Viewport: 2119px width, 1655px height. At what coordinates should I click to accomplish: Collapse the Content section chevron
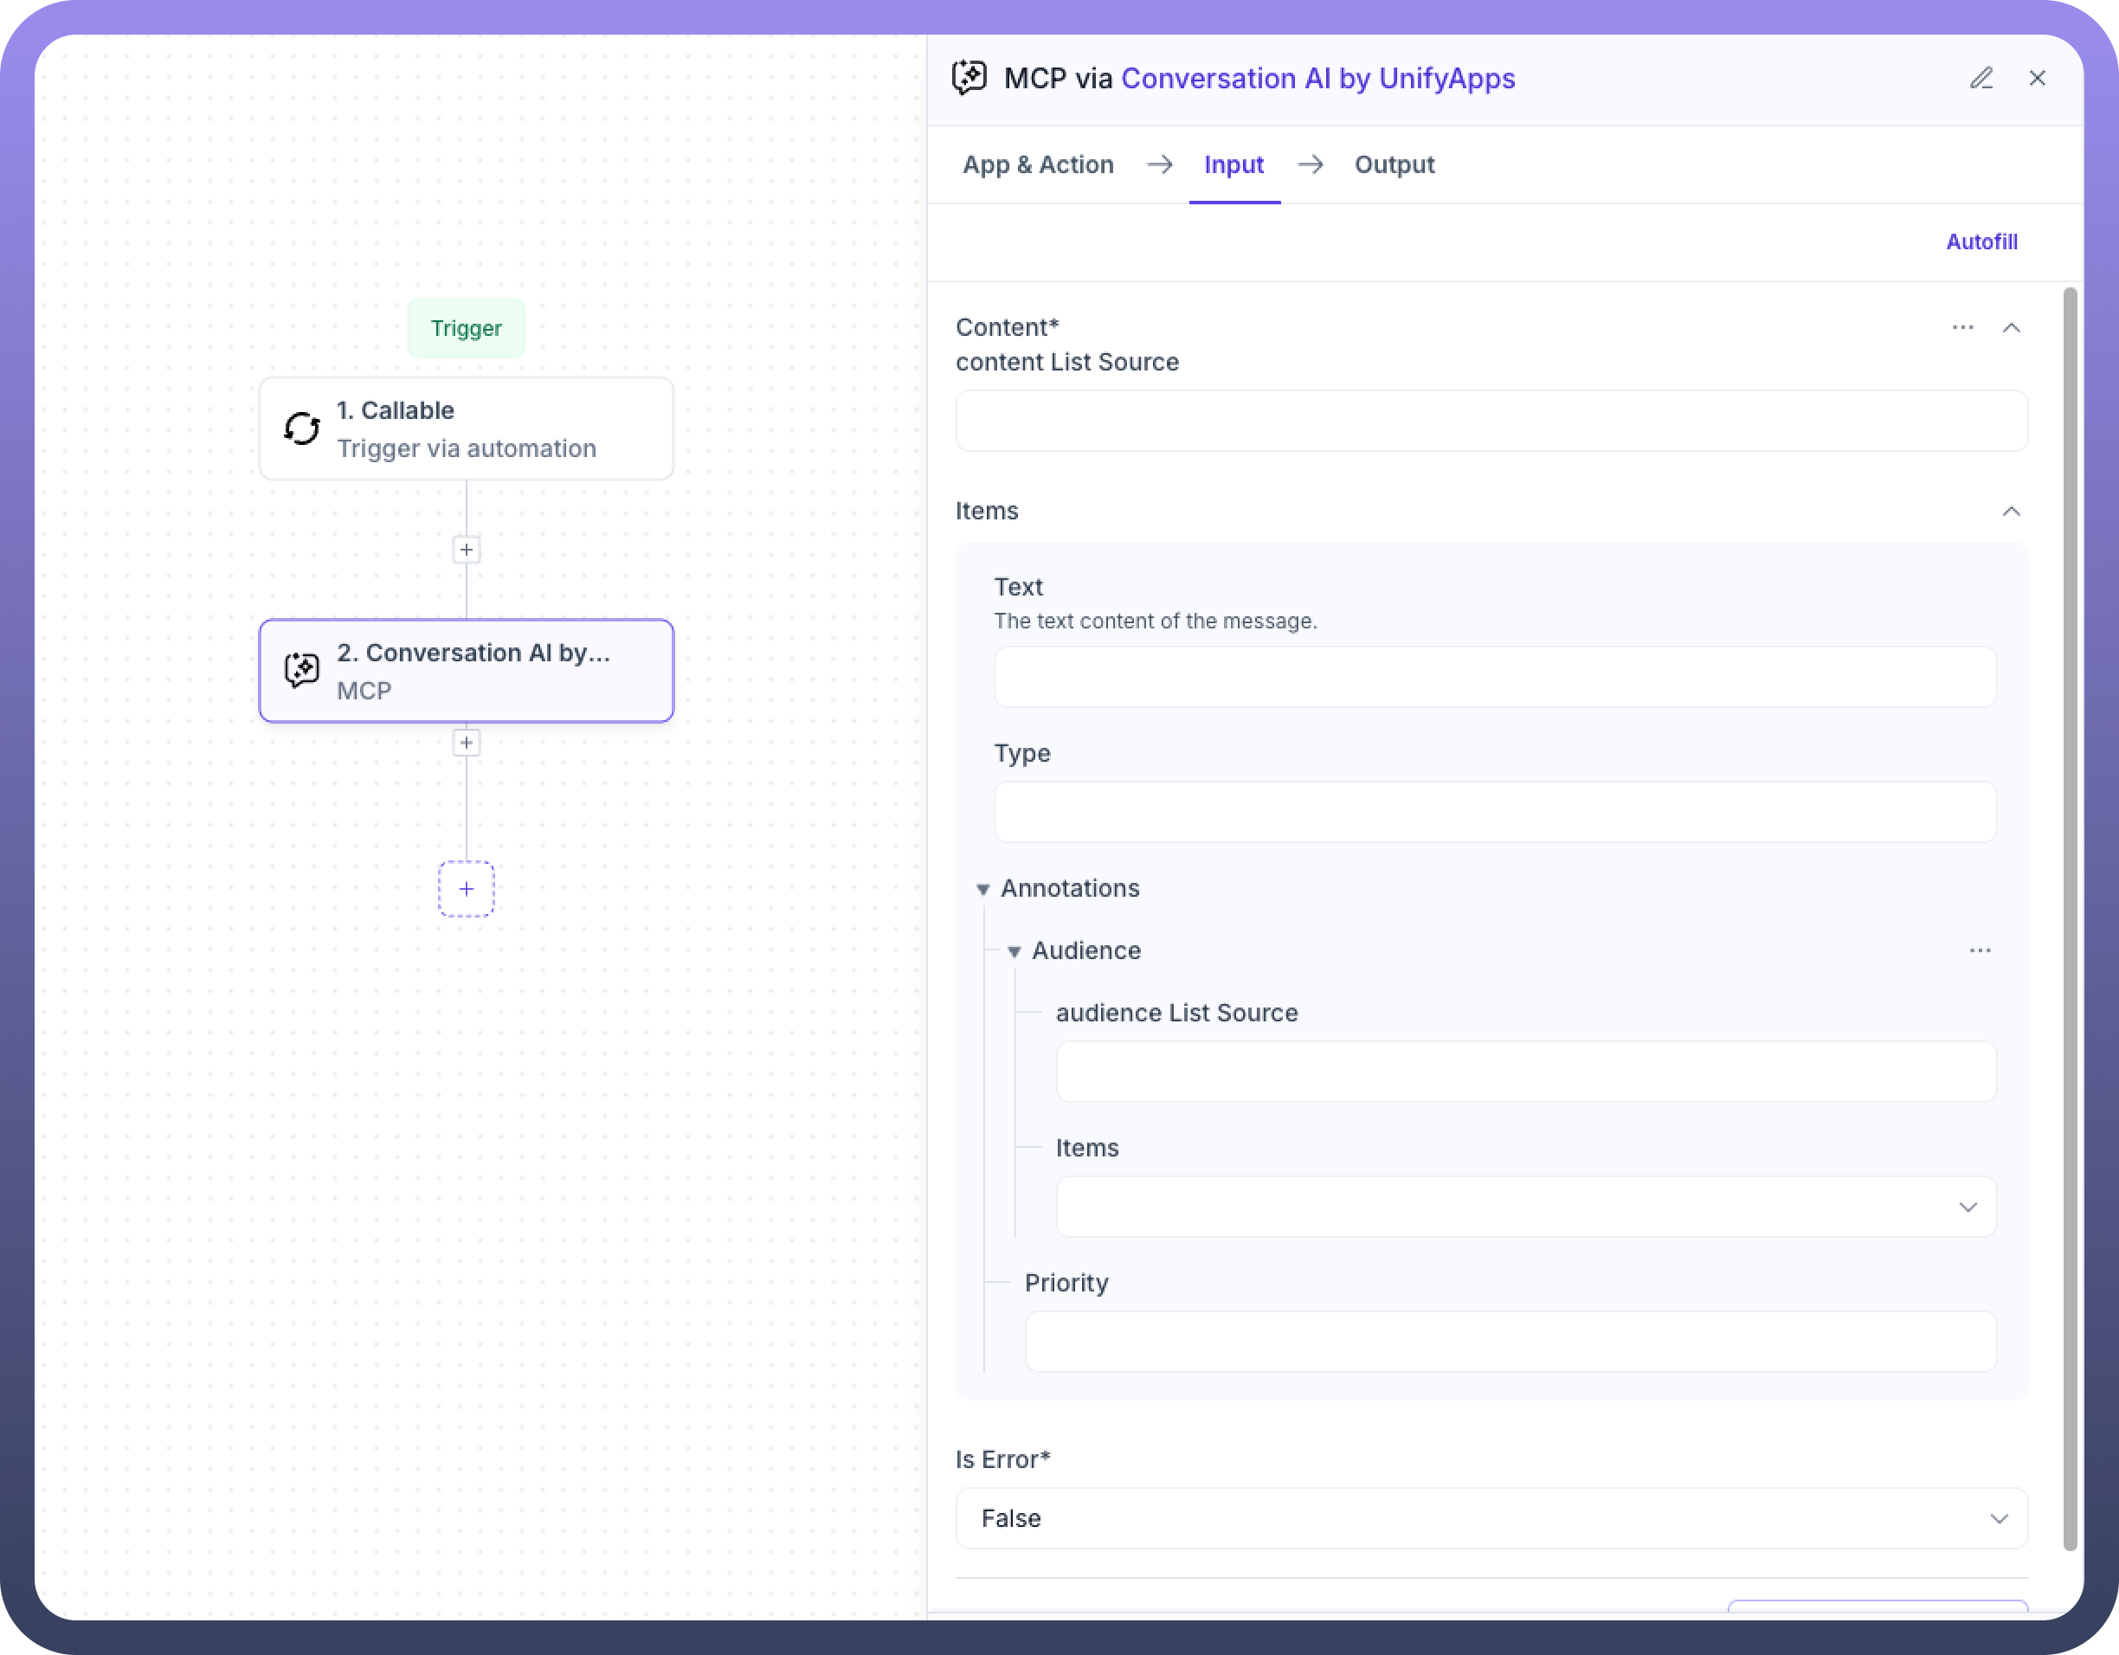click(2012, 328)
